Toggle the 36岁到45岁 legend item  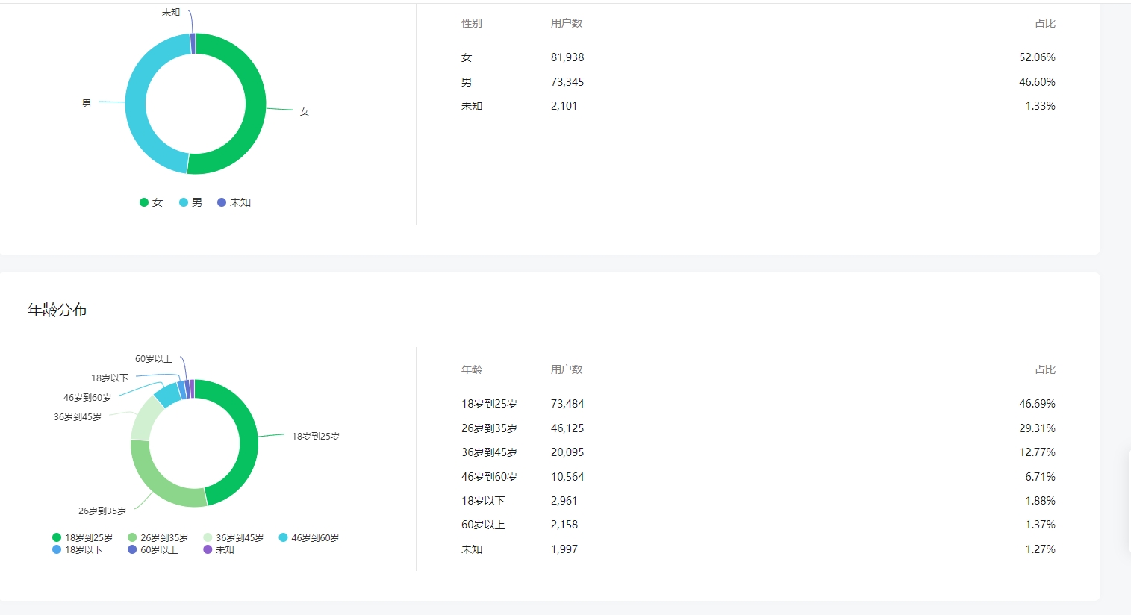(233, 537)
